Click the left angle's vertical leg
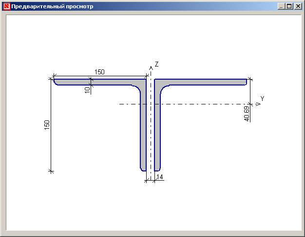The width and height of the screenshot is (305, 237). (x=143, y=131)
